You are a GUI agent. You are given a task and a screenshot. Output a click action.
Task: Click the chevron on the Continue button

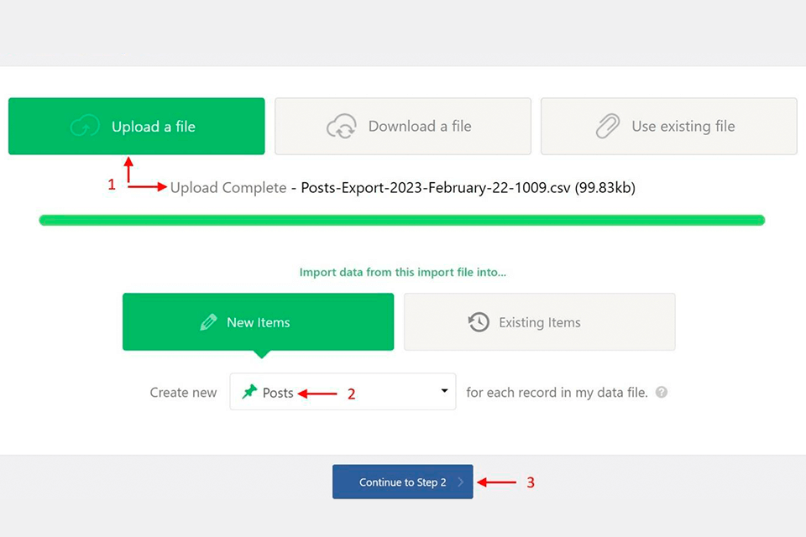[461, 482]
